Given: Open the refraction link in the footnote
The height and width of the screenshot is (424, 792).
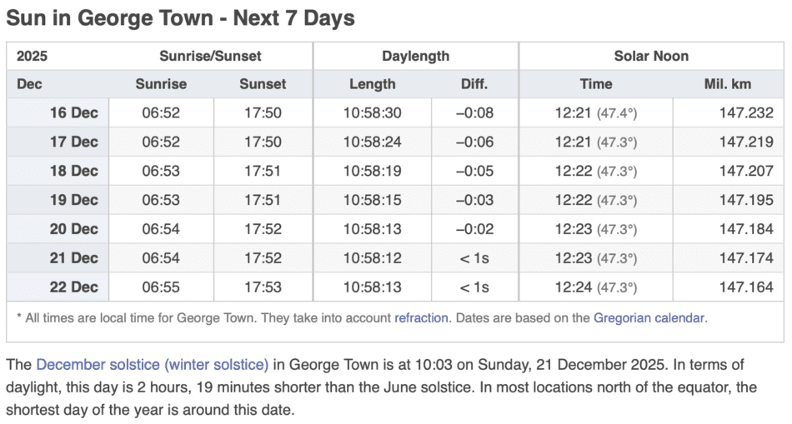Looking at the screenshot, I should coord(422,317).
